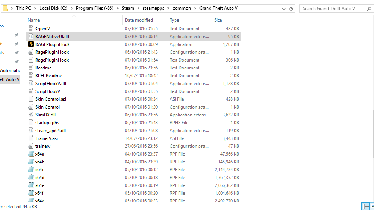Screen dimensions: 374x210
Task: Click size 4,207 KB of RAGEPluginHook
Action: coord(231,44)
